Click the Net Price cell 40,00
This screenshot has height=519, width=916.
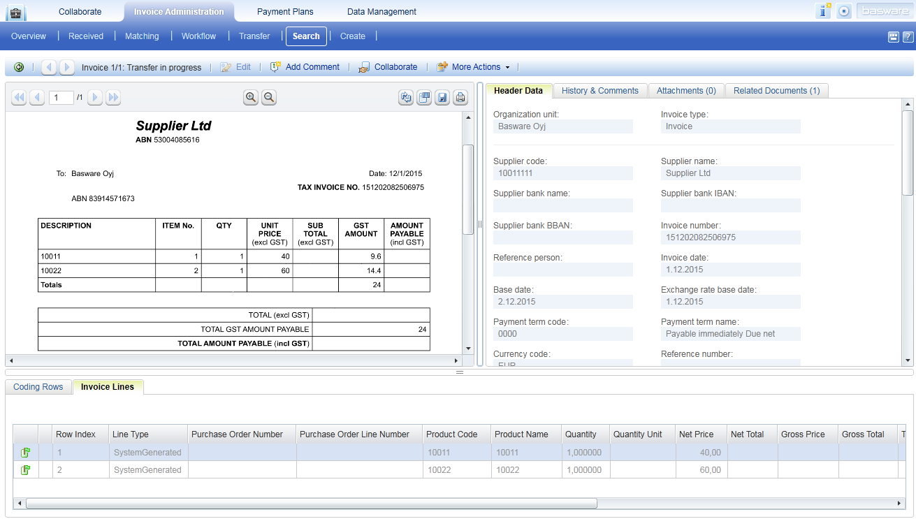(700, 453)
